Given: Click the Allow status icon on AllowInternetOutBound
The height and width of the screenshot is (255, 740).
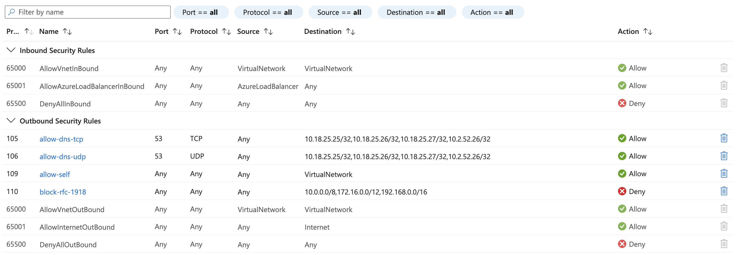Looking at the screenshot, I should point(622,226).
